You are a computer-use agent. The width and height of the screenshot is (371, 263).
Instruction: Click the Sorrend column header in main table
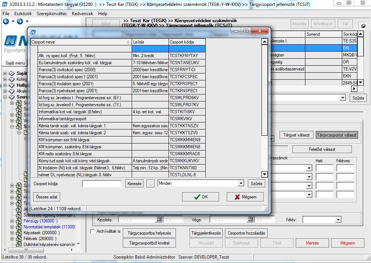[323, 34]
